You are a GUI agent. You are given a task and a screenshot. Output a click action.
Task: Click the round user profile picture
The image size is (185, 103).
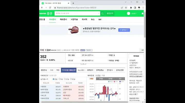pos(128,14)
